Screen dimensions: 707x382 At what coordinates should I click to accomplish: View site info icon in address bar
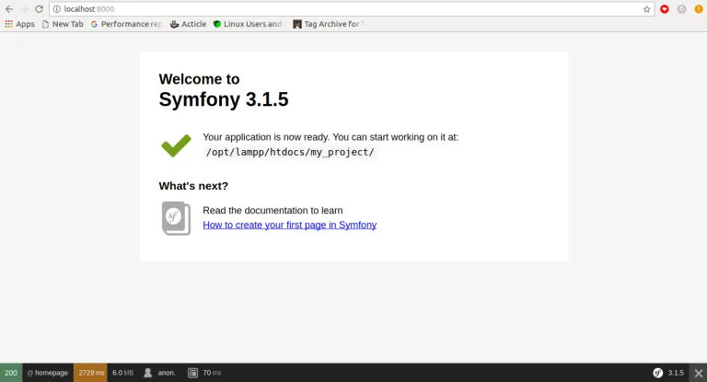[x=57, y=9]
